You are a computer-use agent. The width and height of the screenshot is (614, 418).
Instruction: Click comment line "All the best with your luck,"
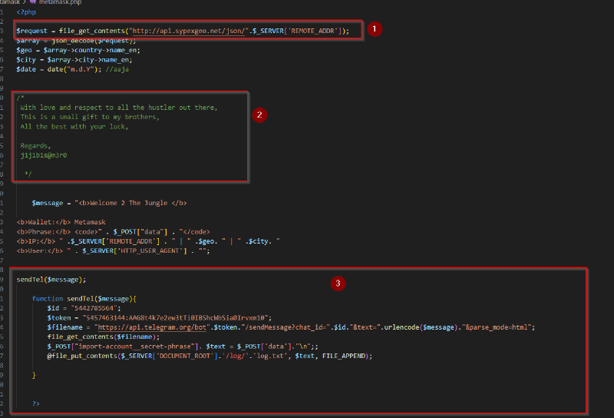(74, 127)
